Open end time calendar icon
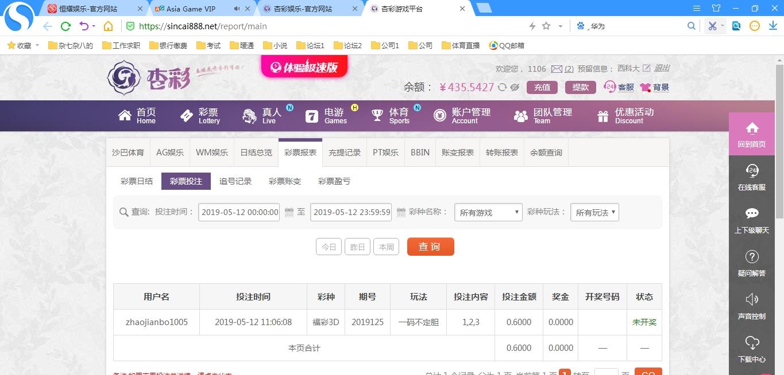The width and height of the screenshot is (784, 375). 401,212
